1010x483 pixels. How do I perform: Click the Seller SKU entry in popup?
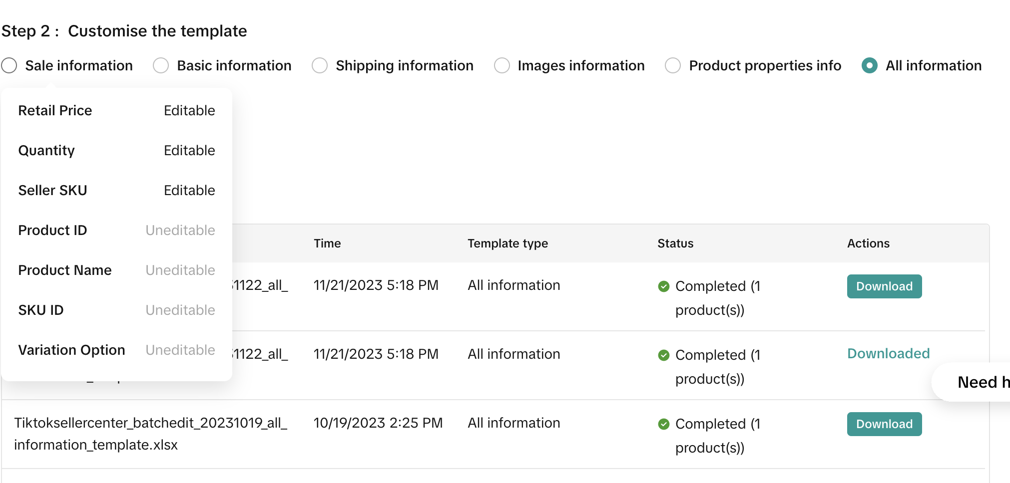pyautogui.click(x=116, y=191)
